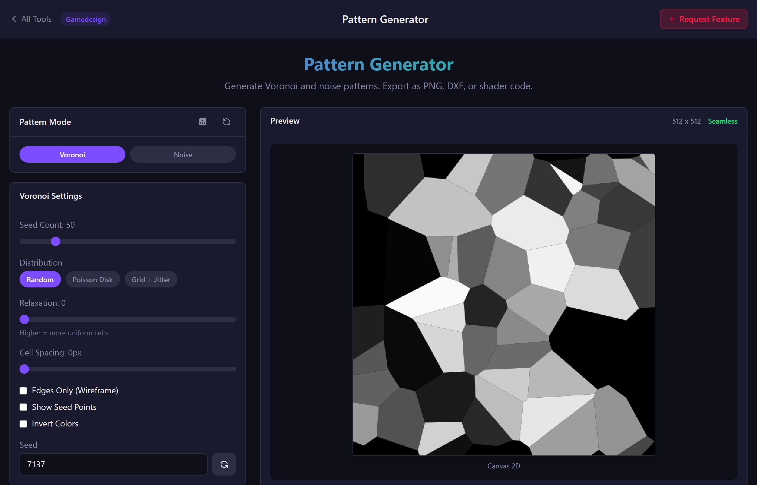This screenshot has width=757, height=485.
Task: Select Poisson Disk distribution
Action: click(93, 279)
